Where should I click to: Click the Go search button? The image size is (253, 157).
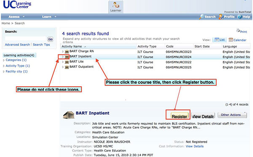(50, 39)
